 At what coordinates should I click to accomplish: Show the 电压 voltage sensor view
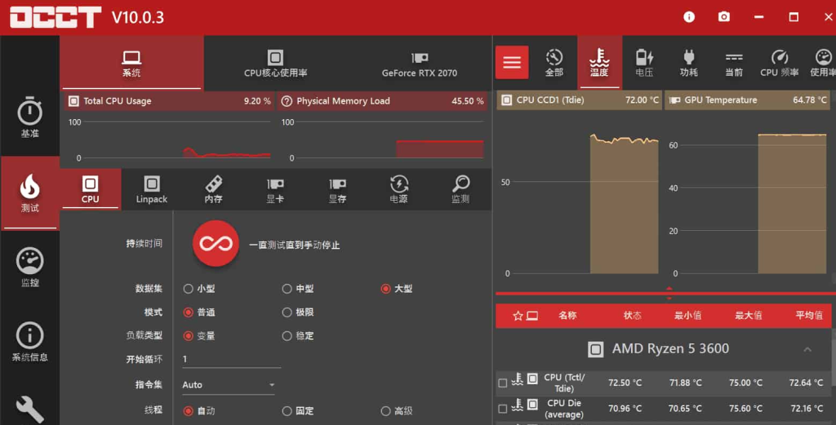click(644, 62)
